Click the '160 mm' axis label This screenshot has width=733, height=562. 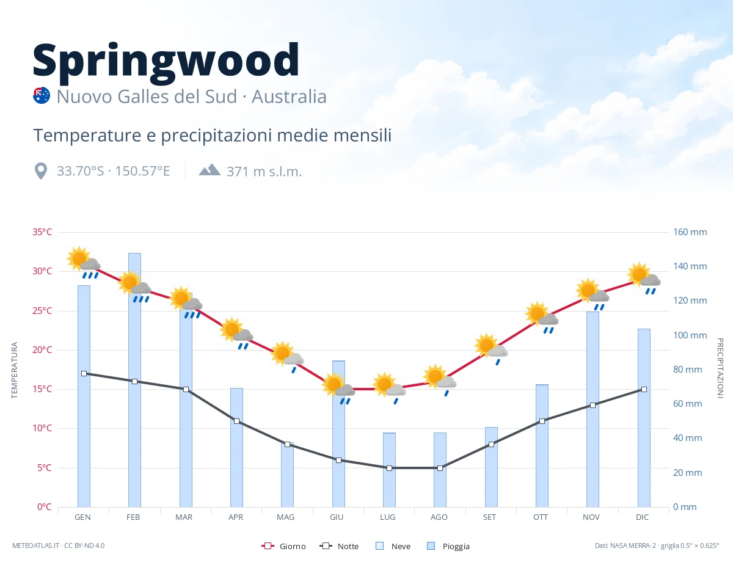point(690,232)
